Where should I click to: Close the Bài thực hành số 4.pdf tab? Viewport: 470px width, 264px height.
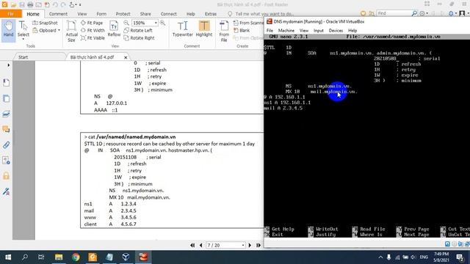[x=126, y=57]
